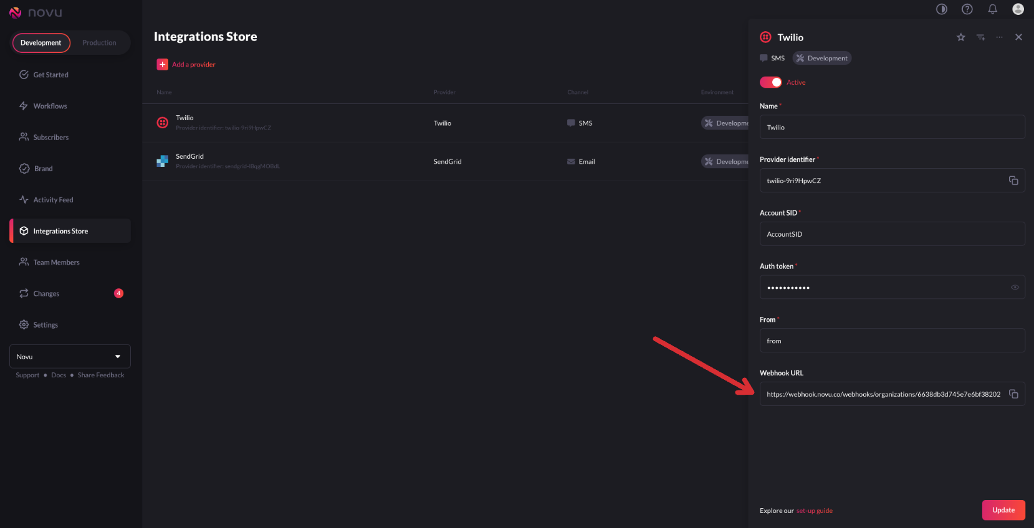Copy the Webhook URL
This screenshot has width=1034, height=528.
coord(1013,394)
